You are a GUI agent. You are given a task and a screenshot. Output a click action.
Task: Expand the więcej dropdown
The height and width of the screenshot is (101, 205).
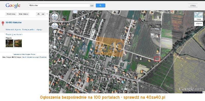click(39, 30)
